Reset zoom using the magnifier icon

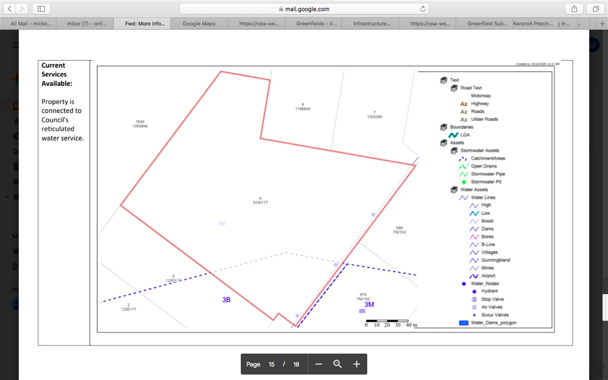click(x=338, y=364)
